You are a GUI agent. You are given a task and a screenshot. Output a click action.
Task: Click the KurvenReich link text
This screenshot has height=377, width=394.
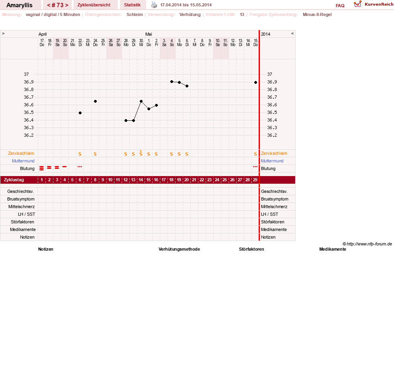pyautogui.click(x=379, y=4)
